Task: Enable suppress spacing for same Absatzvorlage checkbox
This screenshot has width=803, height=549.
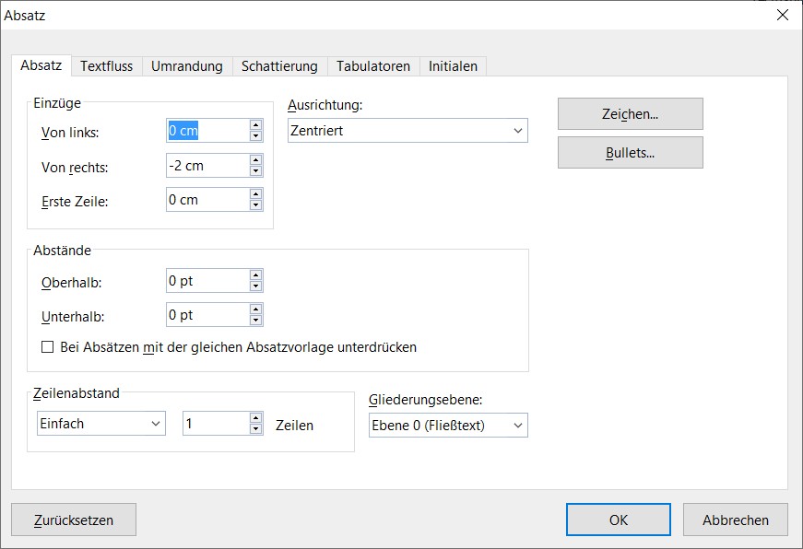Action: 48,347
